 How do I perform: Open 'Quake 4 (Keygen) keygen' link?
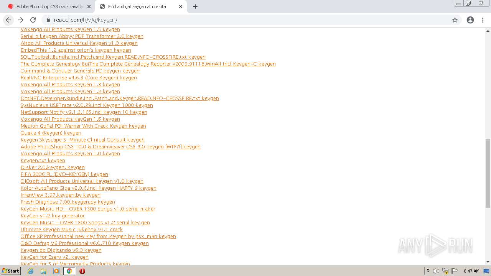tap(51, 133)
